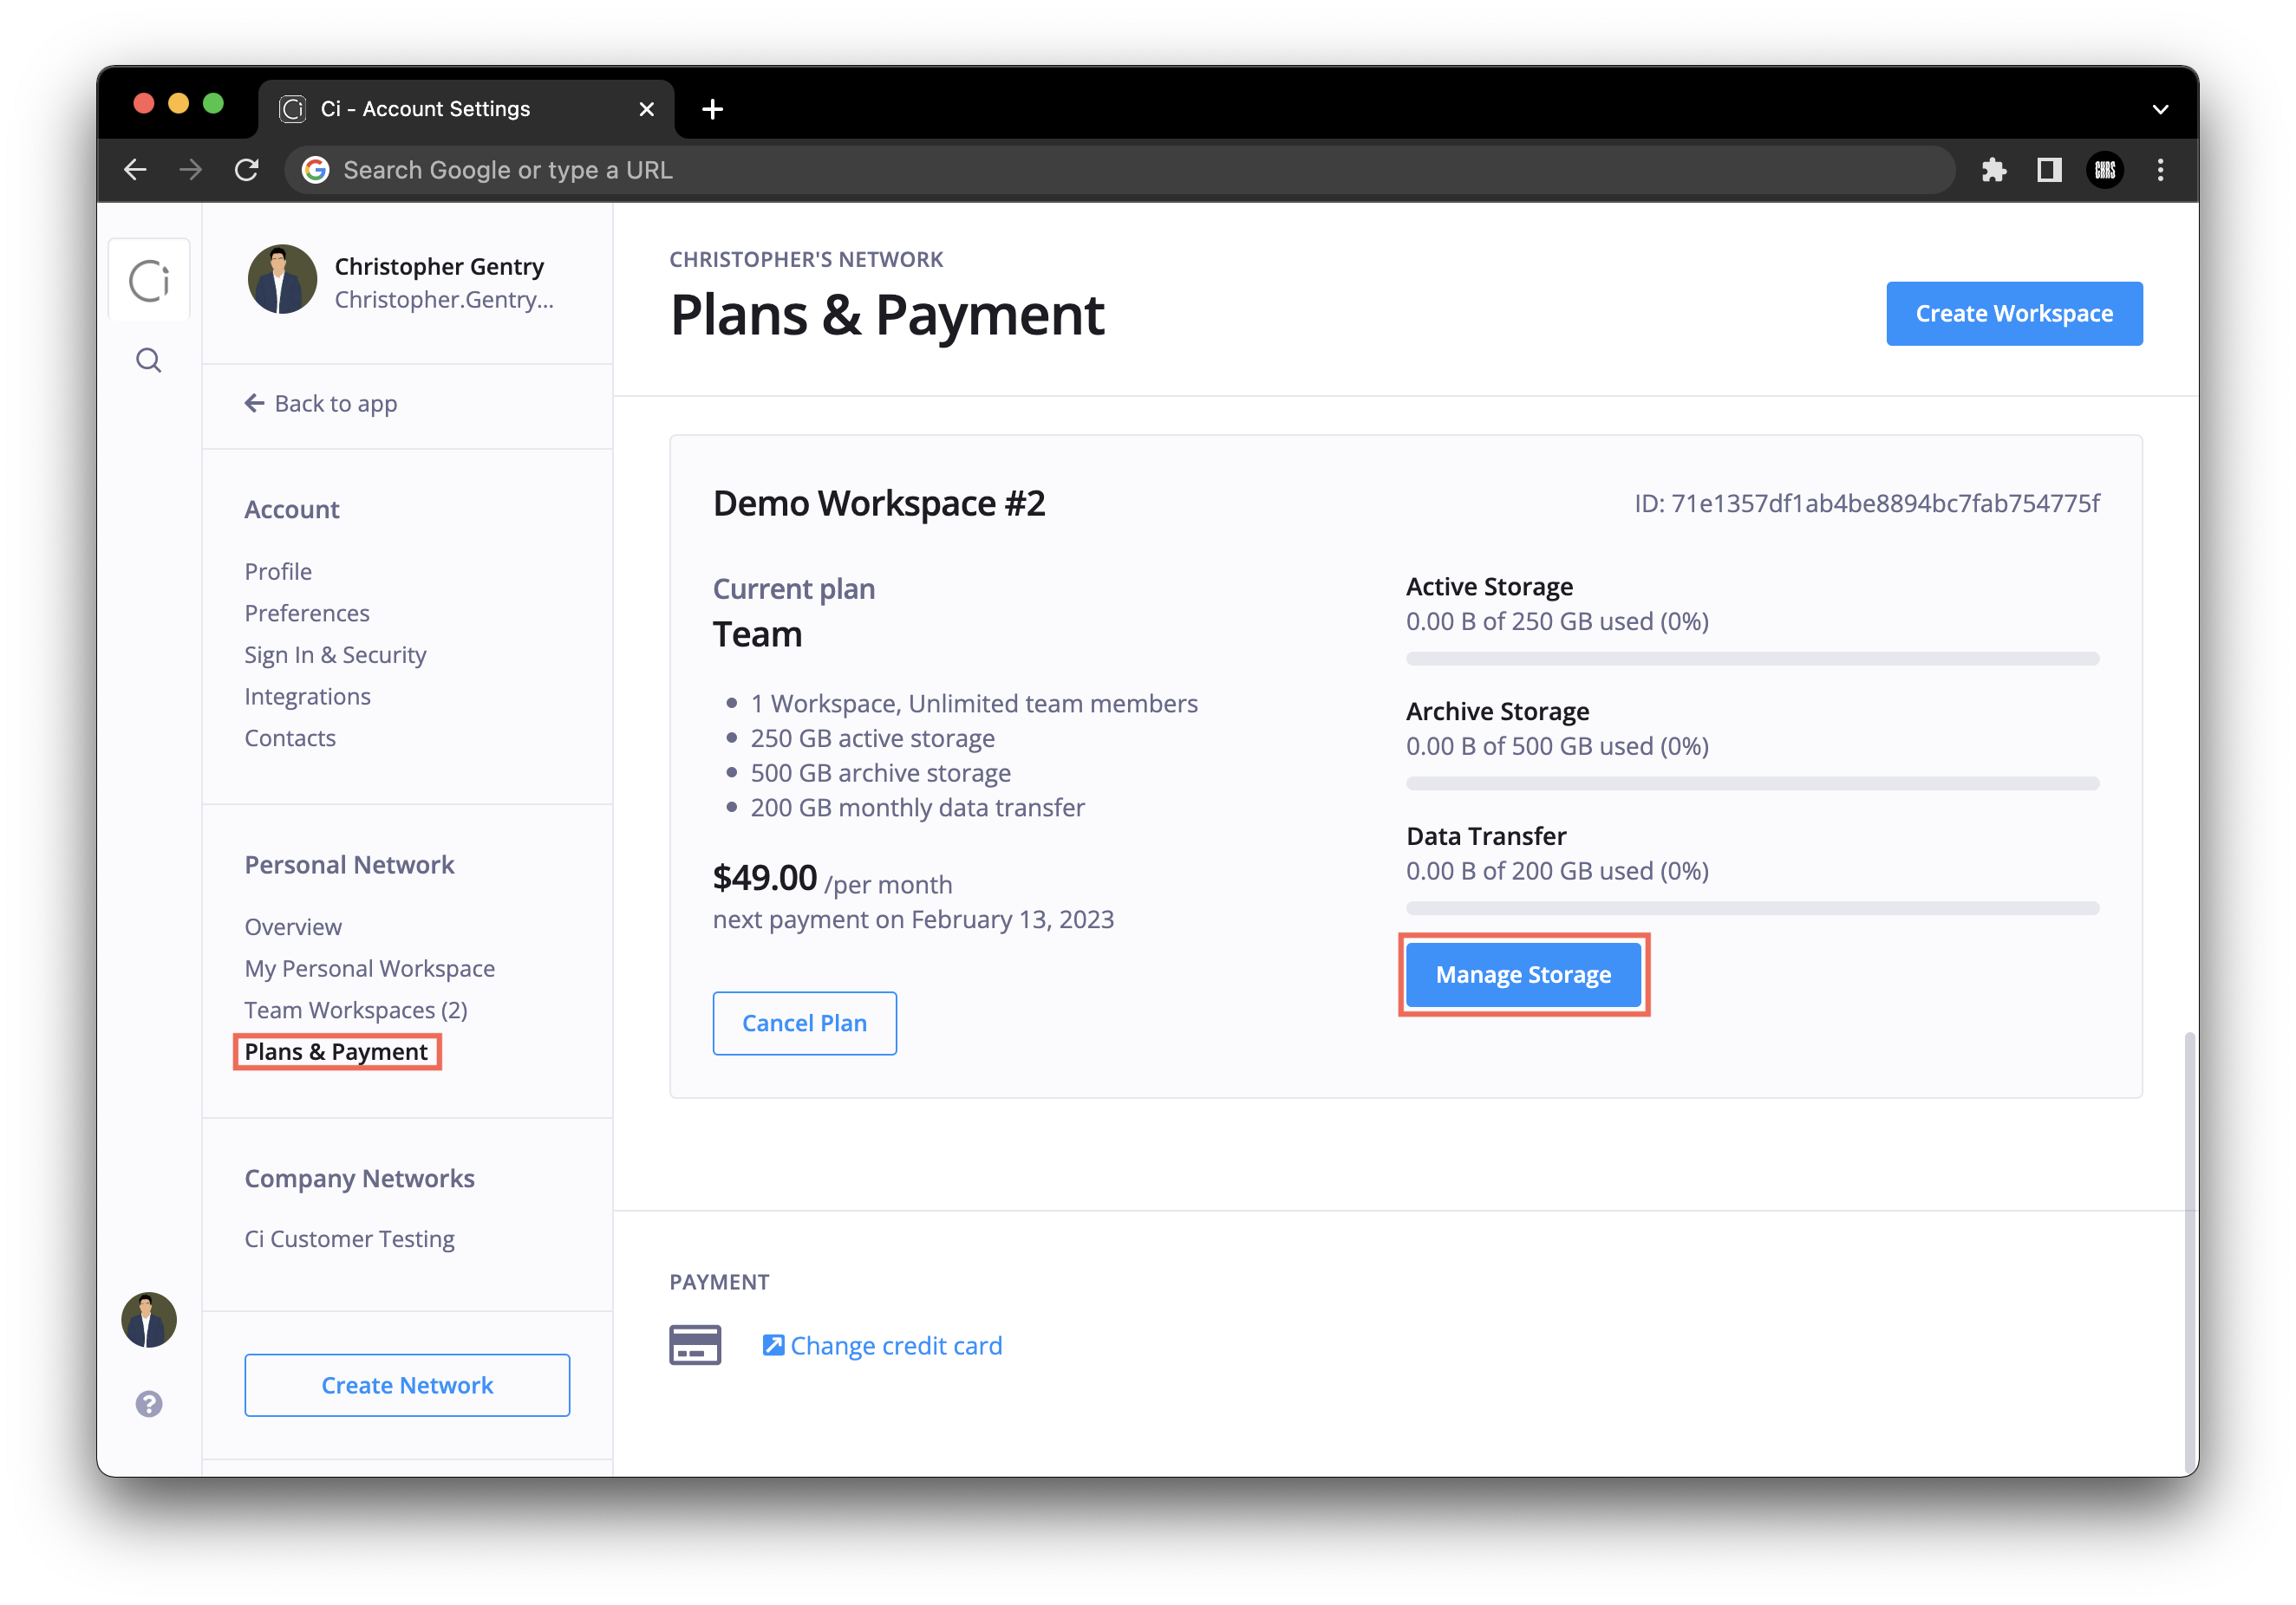Image resolution: width=2296 pixels, height=1605 pixels.
Task: Open a new browser tab with the plus icon
Action: click(712, 109)
